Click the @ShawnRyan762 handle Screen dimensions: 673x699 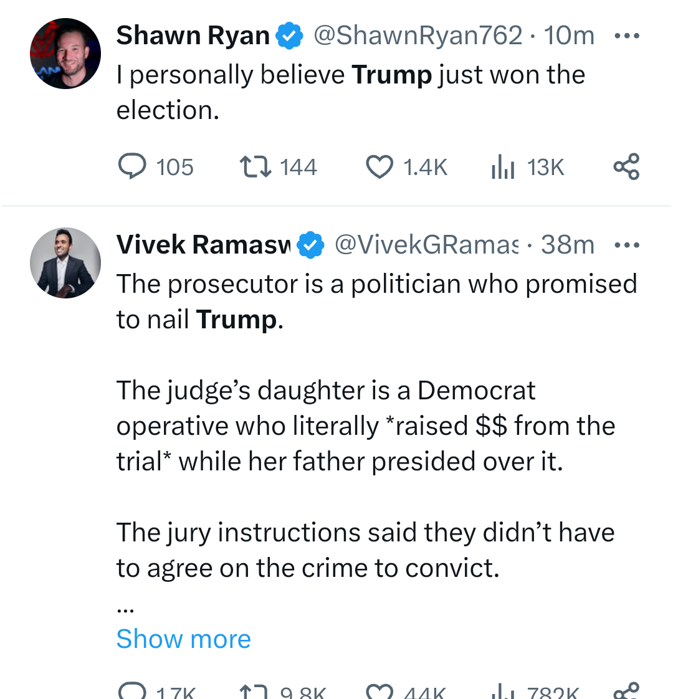[417, 36]
